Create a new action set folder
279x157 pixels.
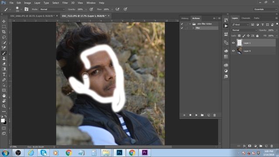pos(202,115)
